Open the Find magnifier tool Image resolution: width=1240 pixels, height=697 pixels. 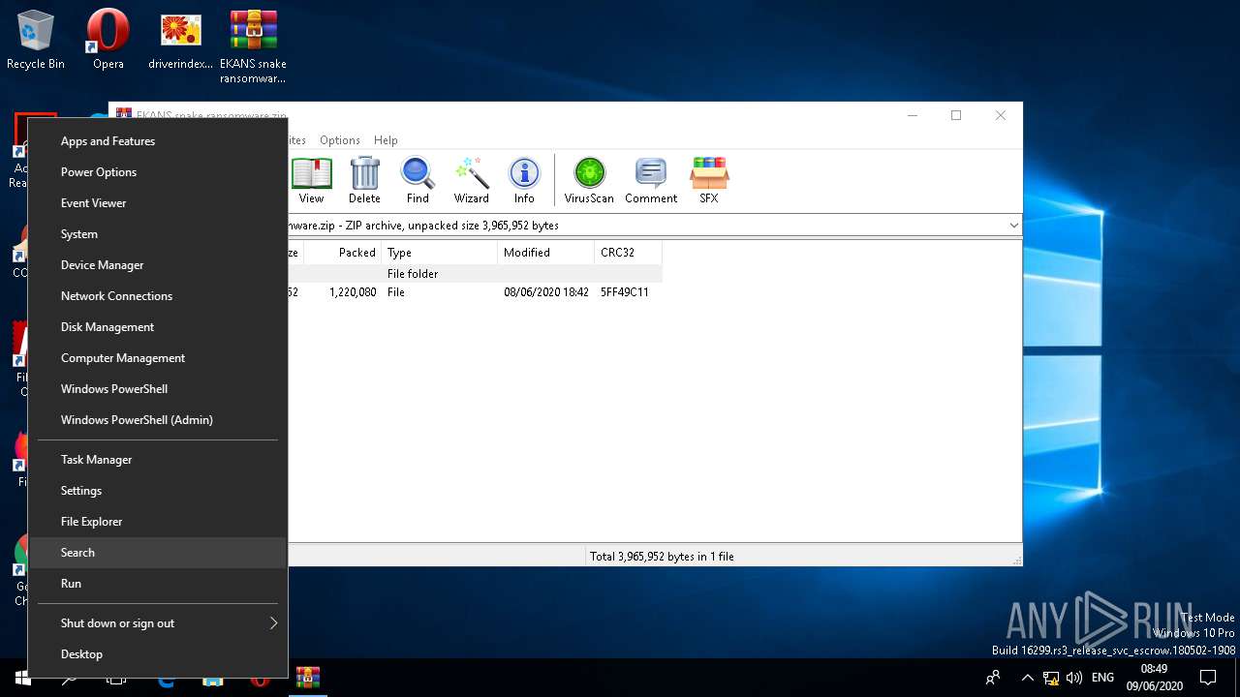pos(418,180)
